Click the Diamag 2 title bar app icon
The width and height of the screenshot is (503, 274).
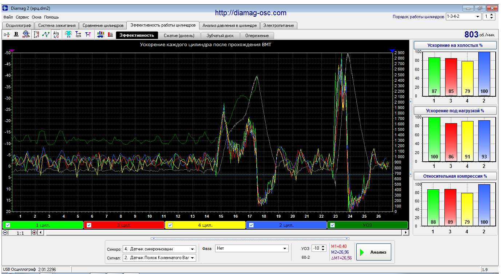pyautogui.click(x=5, y=8)
